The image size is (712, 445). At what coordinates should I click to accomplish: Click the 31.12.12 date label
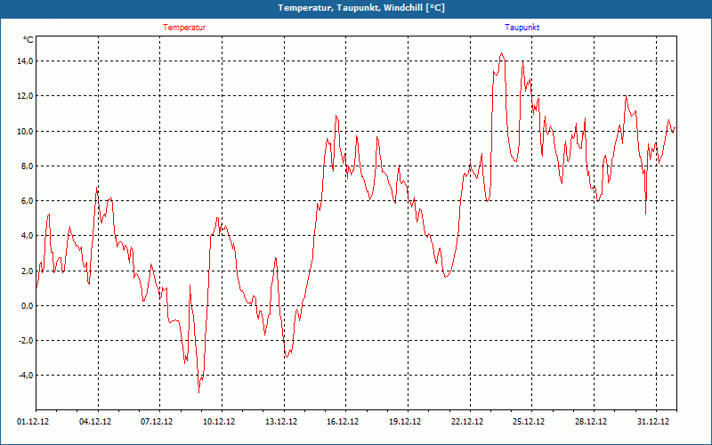coord(653,422)
